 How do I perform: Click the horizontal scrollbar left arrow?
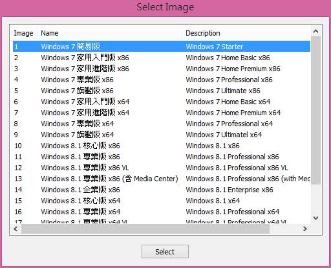16,229
